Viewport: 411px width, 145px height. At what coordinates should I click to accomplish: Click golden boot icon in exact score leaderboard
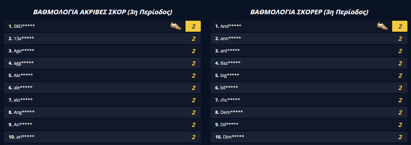(175, 26)
